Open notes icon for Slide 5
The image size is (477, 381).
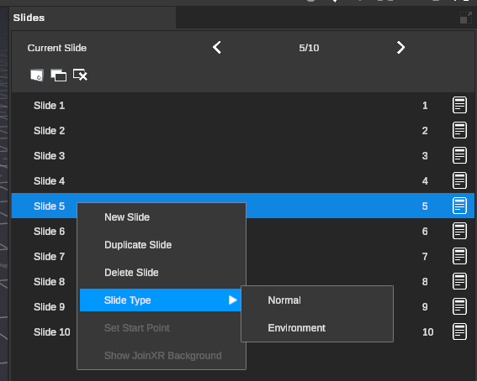point(459,206)
